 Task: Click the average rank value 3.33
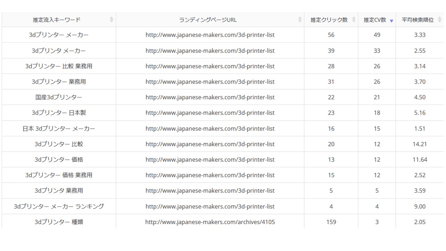420,35
